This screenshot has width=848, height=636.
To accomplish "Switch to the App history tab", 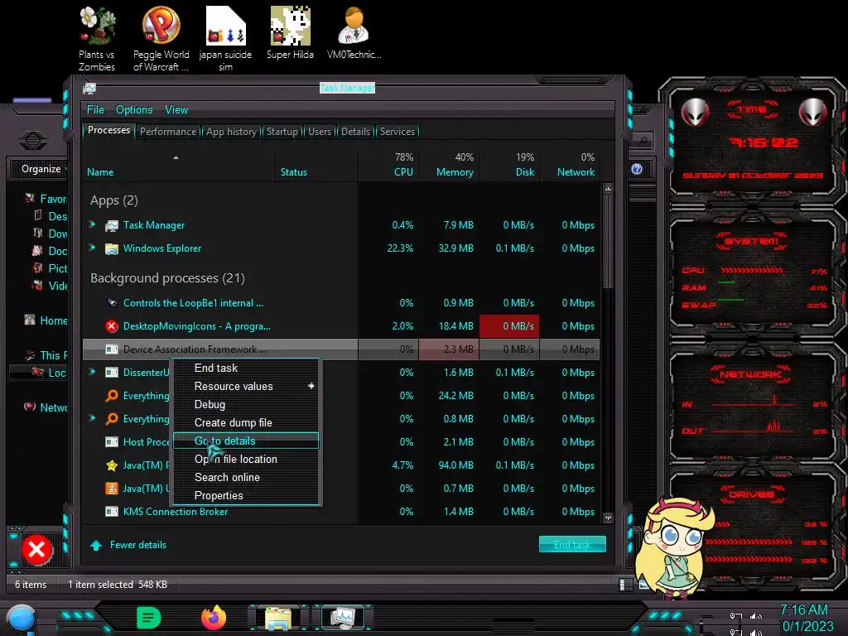I will tap(232, 132).
